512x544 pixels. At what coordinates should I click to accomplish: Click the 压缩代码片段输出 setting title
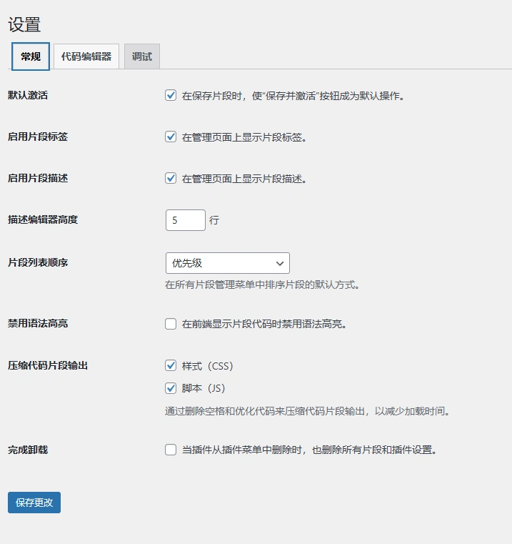pyautogui.click(x=48, y=366)
